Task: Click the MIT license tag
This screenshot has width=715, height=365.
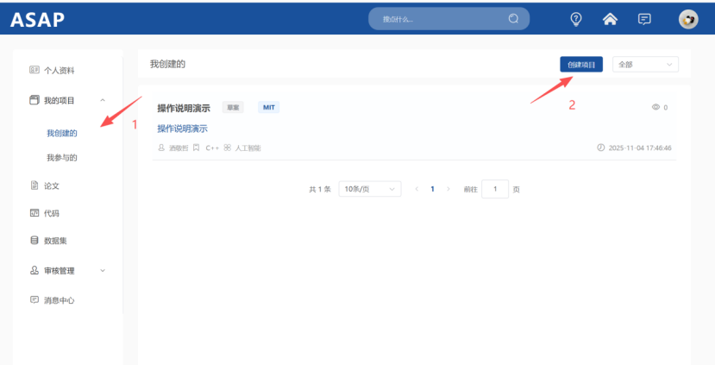Action: tap(268, 108)
